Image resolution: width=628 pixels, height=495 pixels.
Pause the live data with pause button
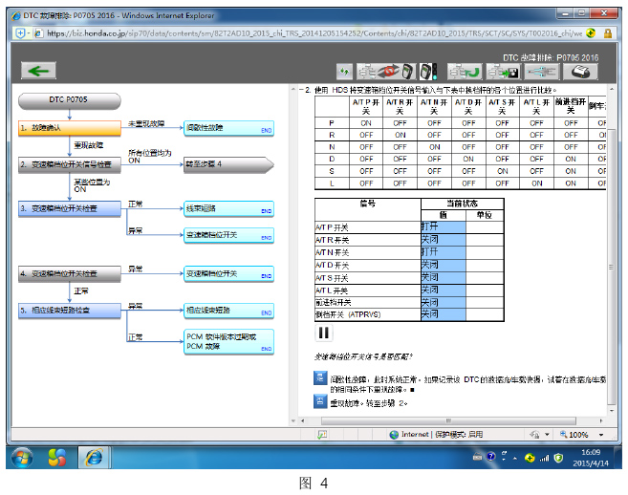click(x=324, y=333)
